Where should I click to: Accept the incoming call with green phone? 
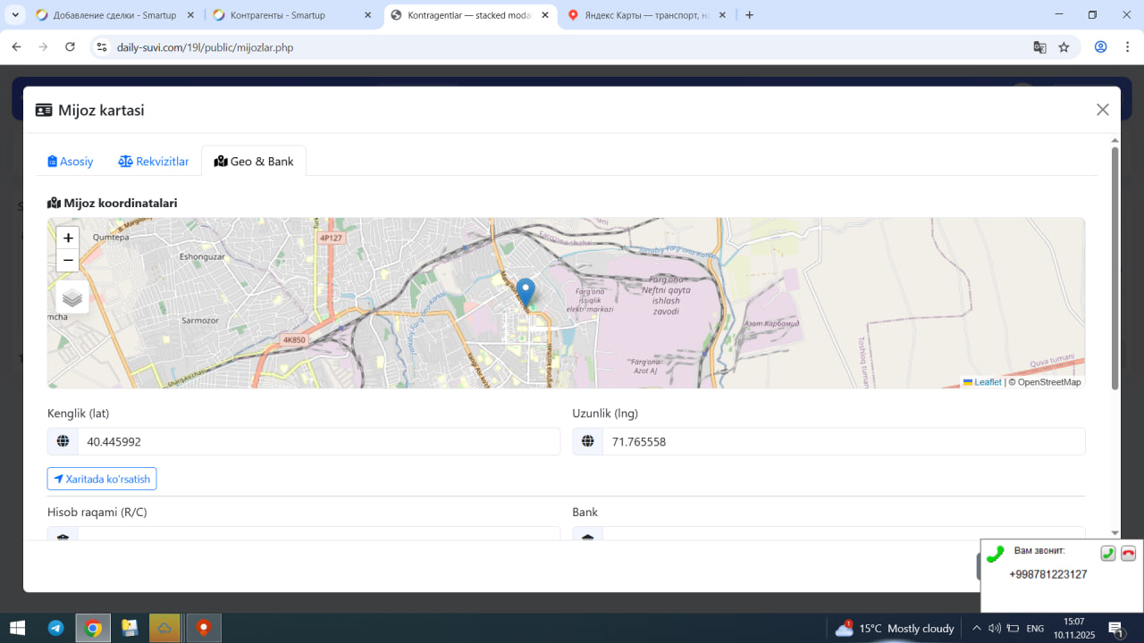click(x=1107, y=553)
